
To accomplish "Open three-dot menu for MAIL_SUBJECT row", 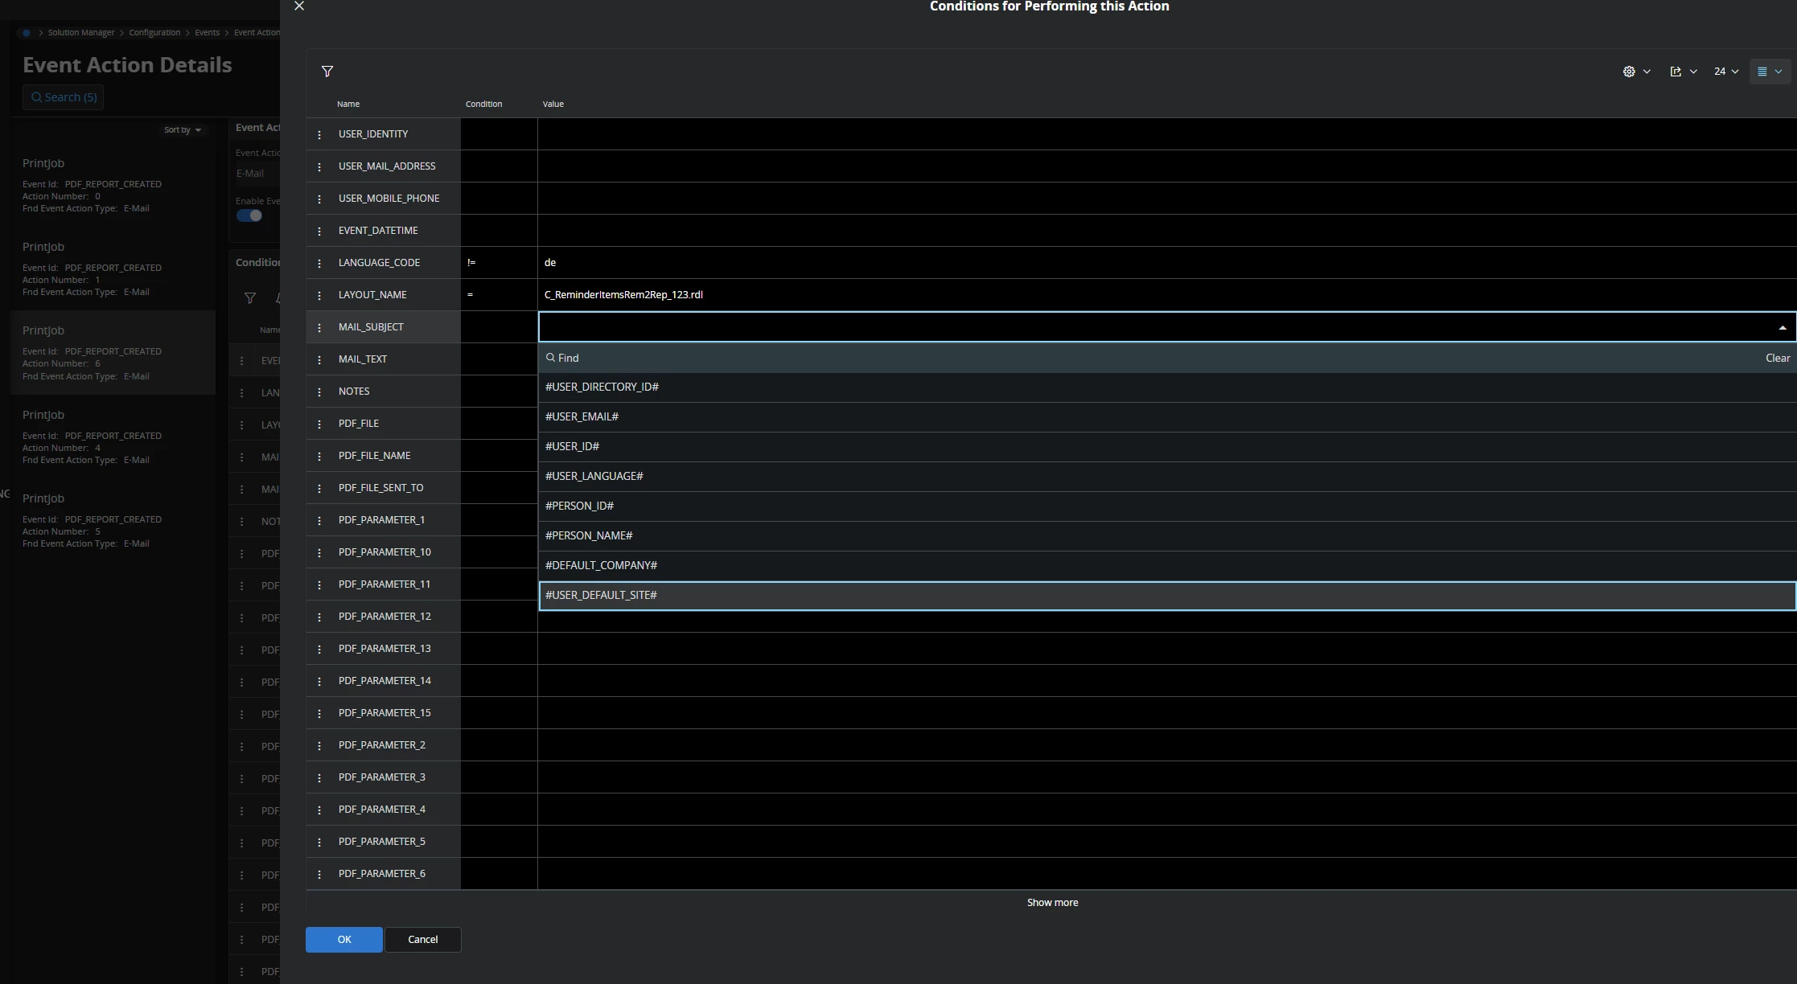I will pos(319,327).
